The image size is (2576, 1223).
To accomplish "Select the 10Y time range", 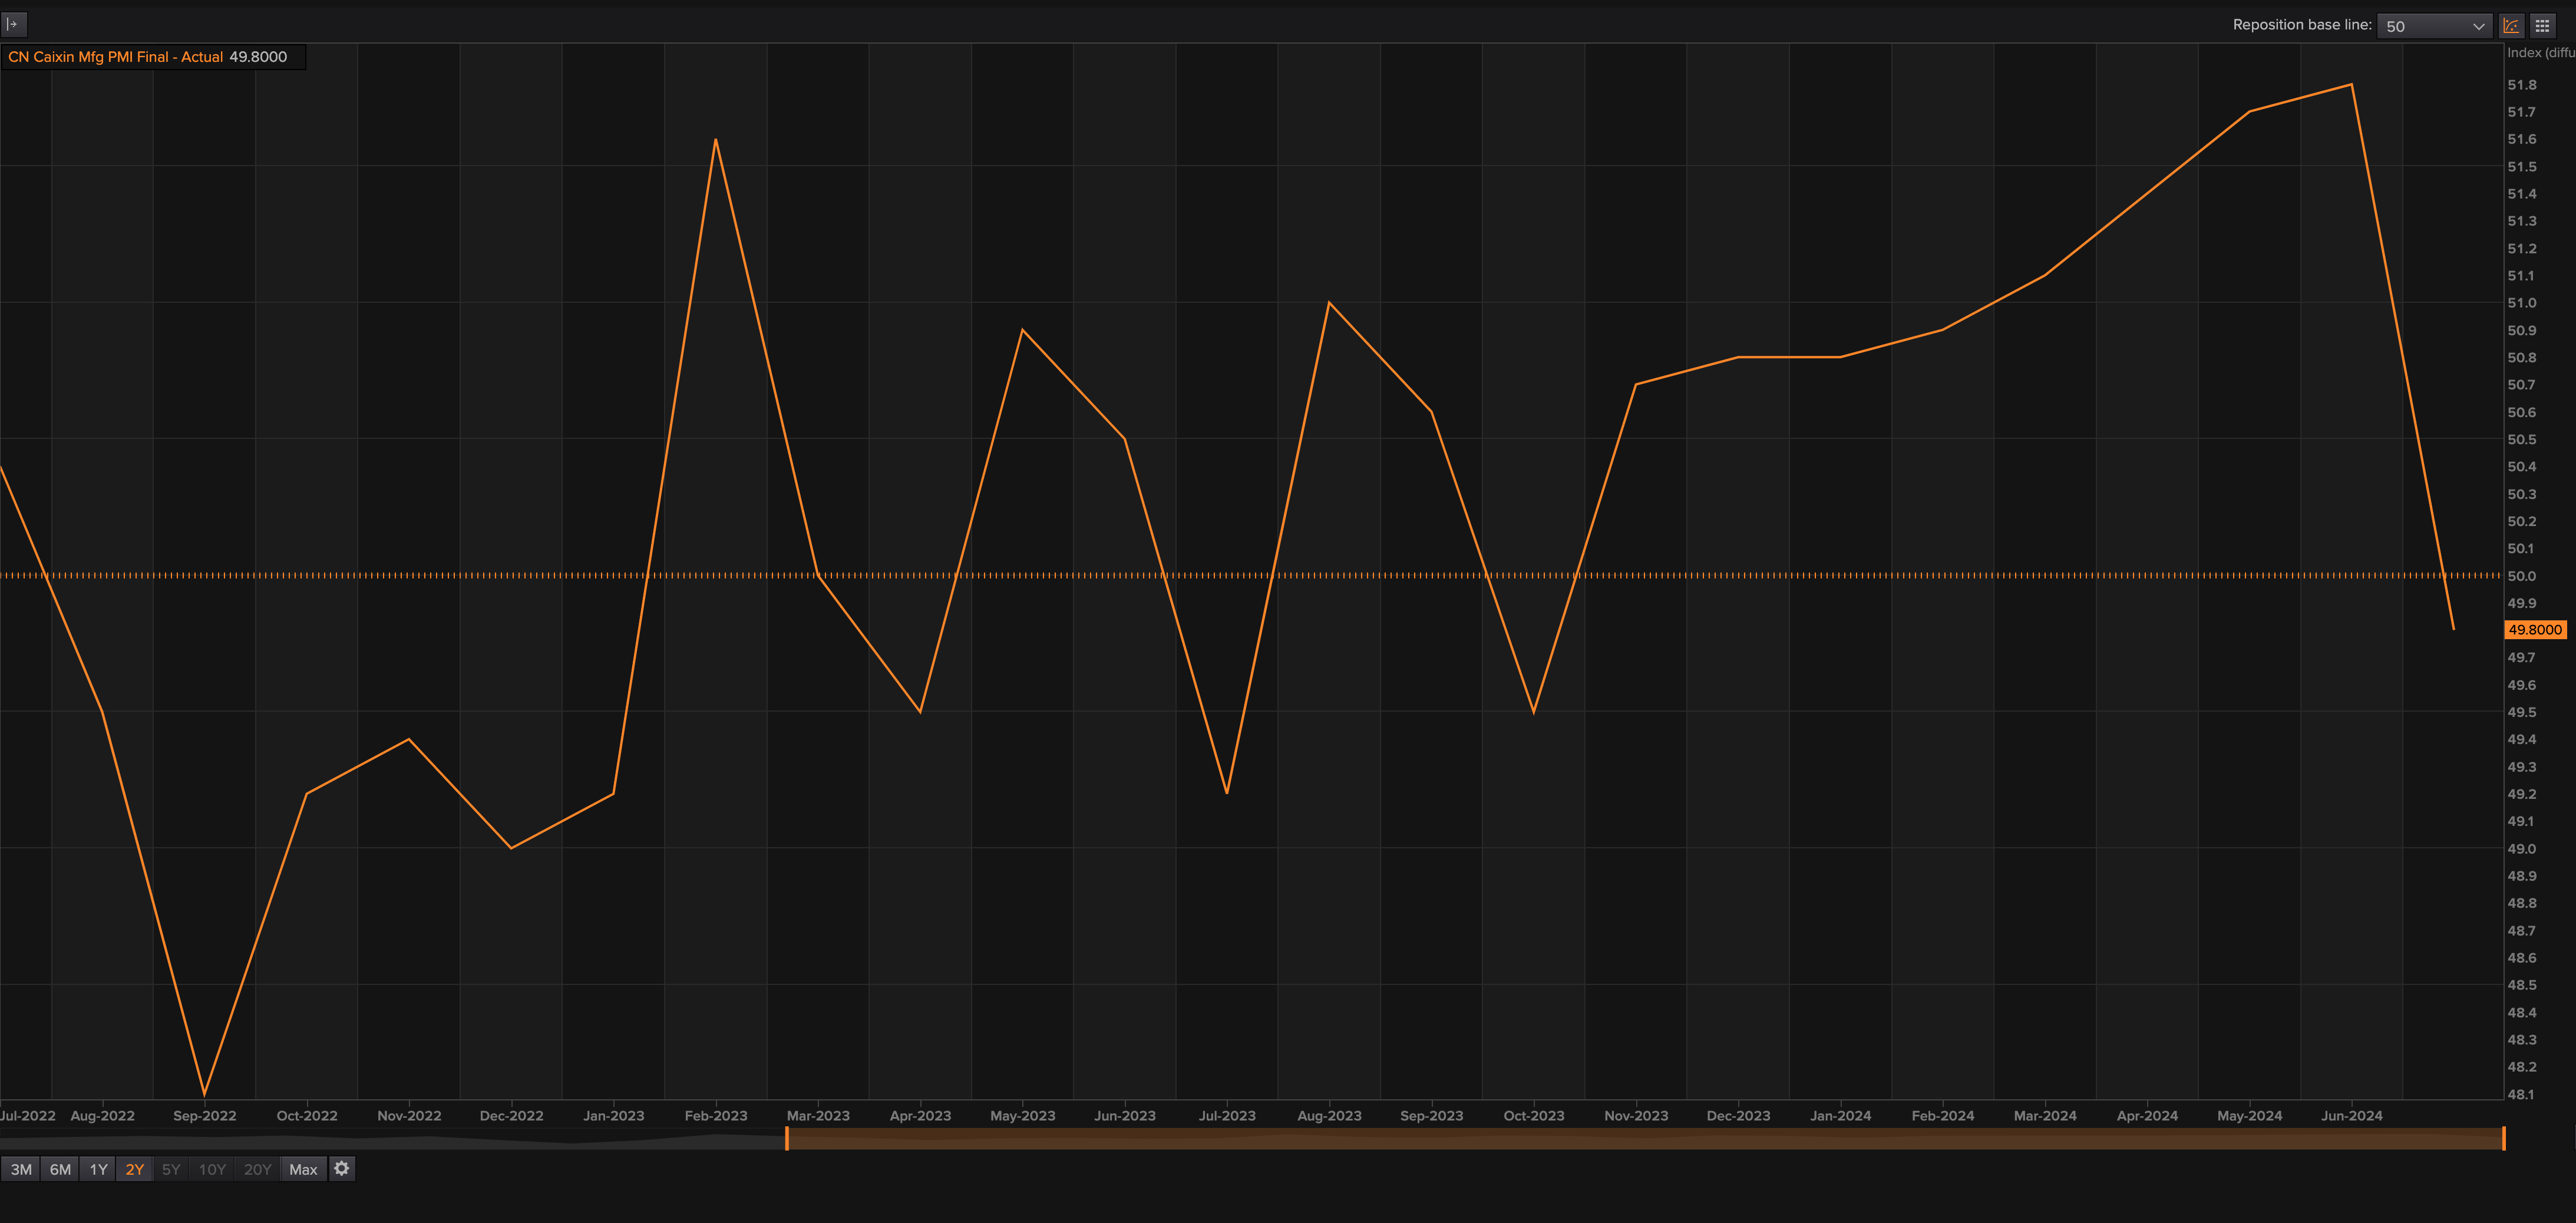I will (x=212, y=1169).
